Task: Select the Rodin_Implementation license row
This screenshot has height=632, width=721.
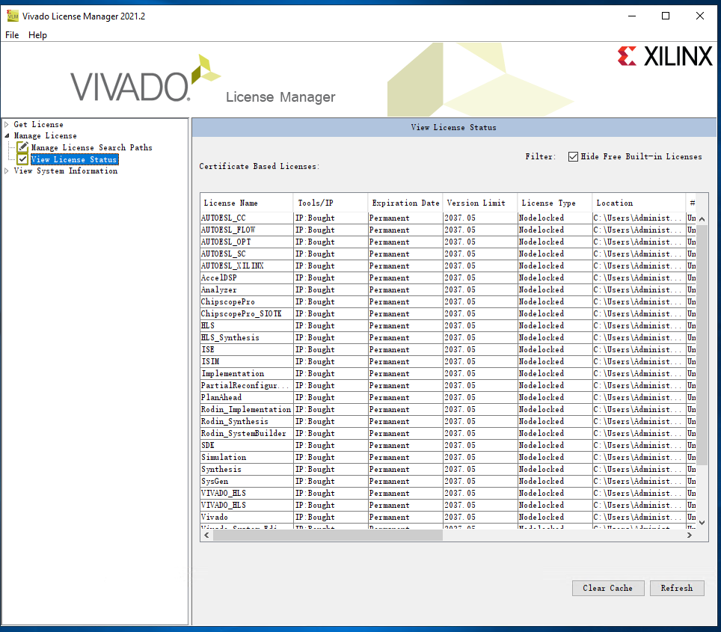Action: click(448, 409)
